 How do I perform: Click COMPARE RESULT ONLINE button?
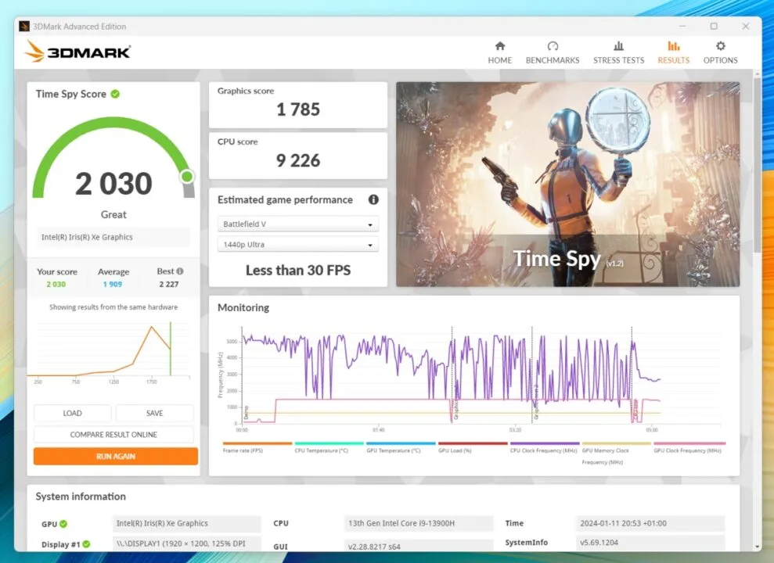(x=113, y=434)
